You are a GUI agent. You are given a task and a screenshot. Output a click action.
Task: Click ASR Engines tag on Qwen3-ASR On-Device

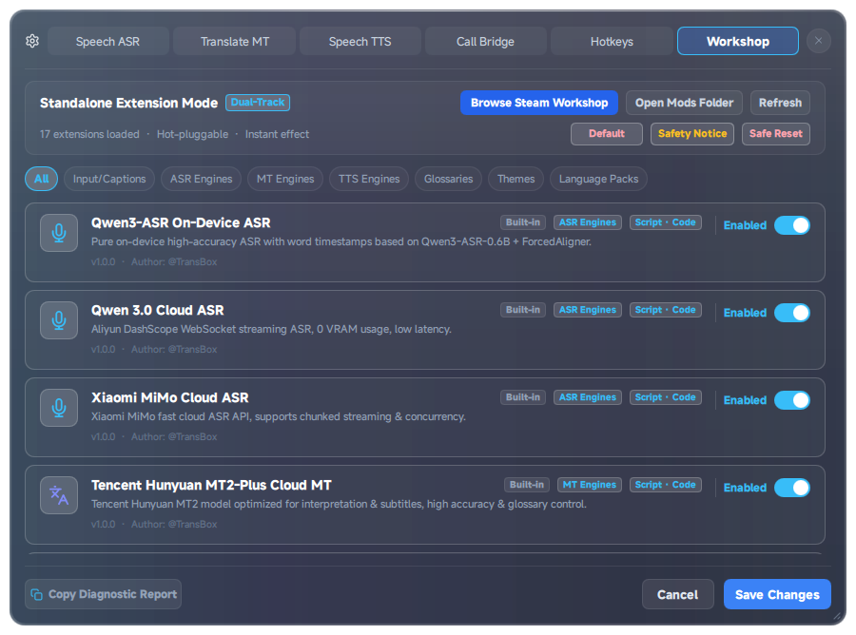(x=588, y=222)
